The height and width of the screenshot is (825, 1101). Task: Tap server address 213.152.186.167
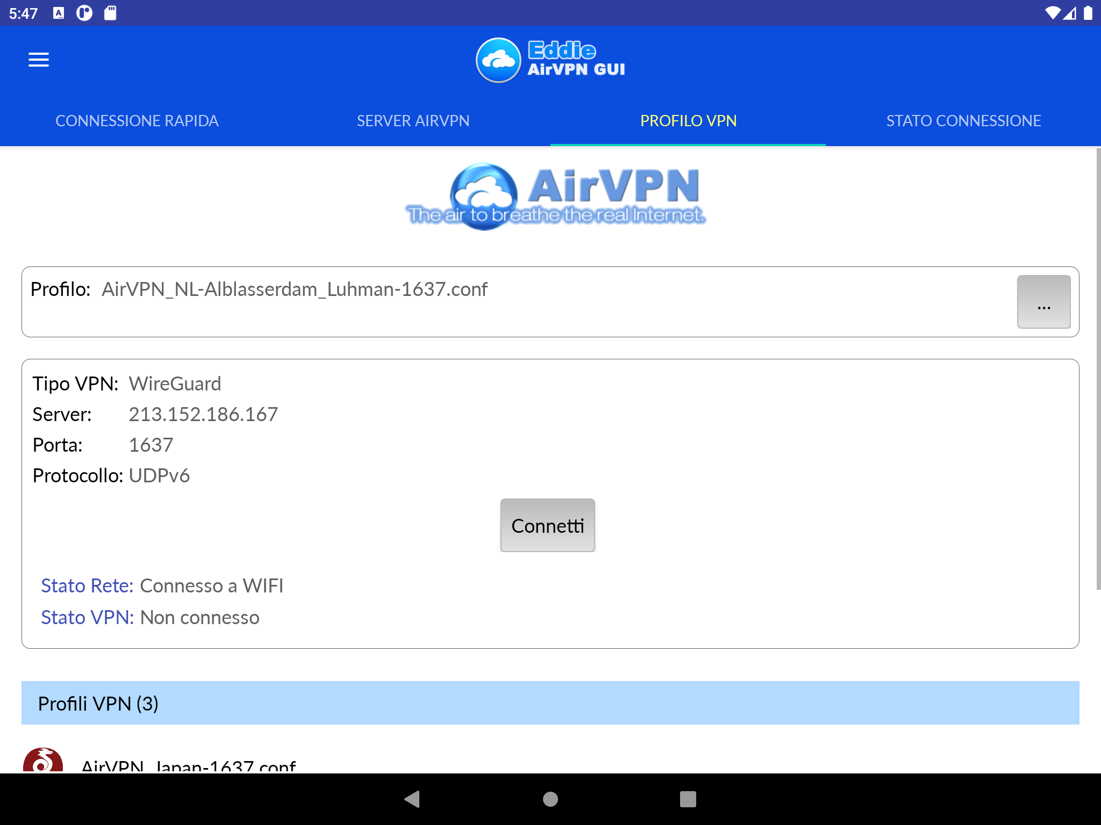203,414
